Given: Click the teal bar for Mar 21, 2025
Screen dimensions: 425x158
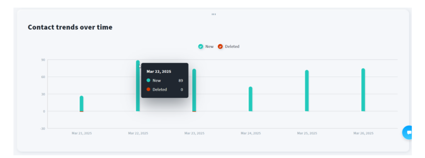Looking at the screenshot, I should click(82, 103).
